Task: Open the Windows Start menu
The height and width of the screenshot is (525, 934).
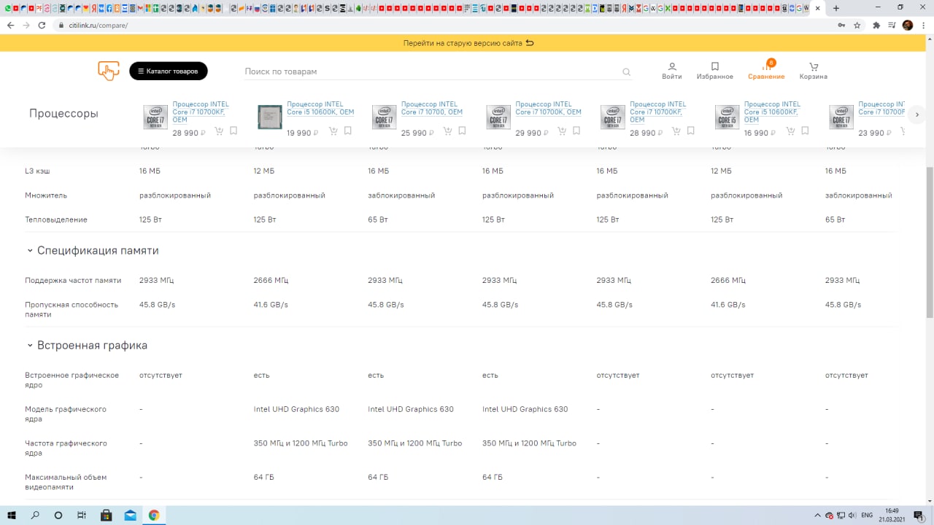Action: 12,515
